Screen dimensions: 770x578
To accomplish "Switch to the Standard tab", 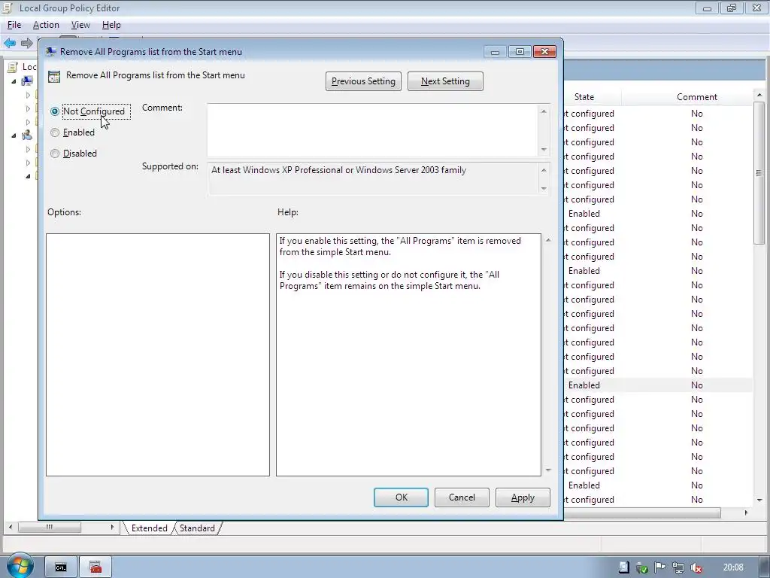I will point(197,528).
